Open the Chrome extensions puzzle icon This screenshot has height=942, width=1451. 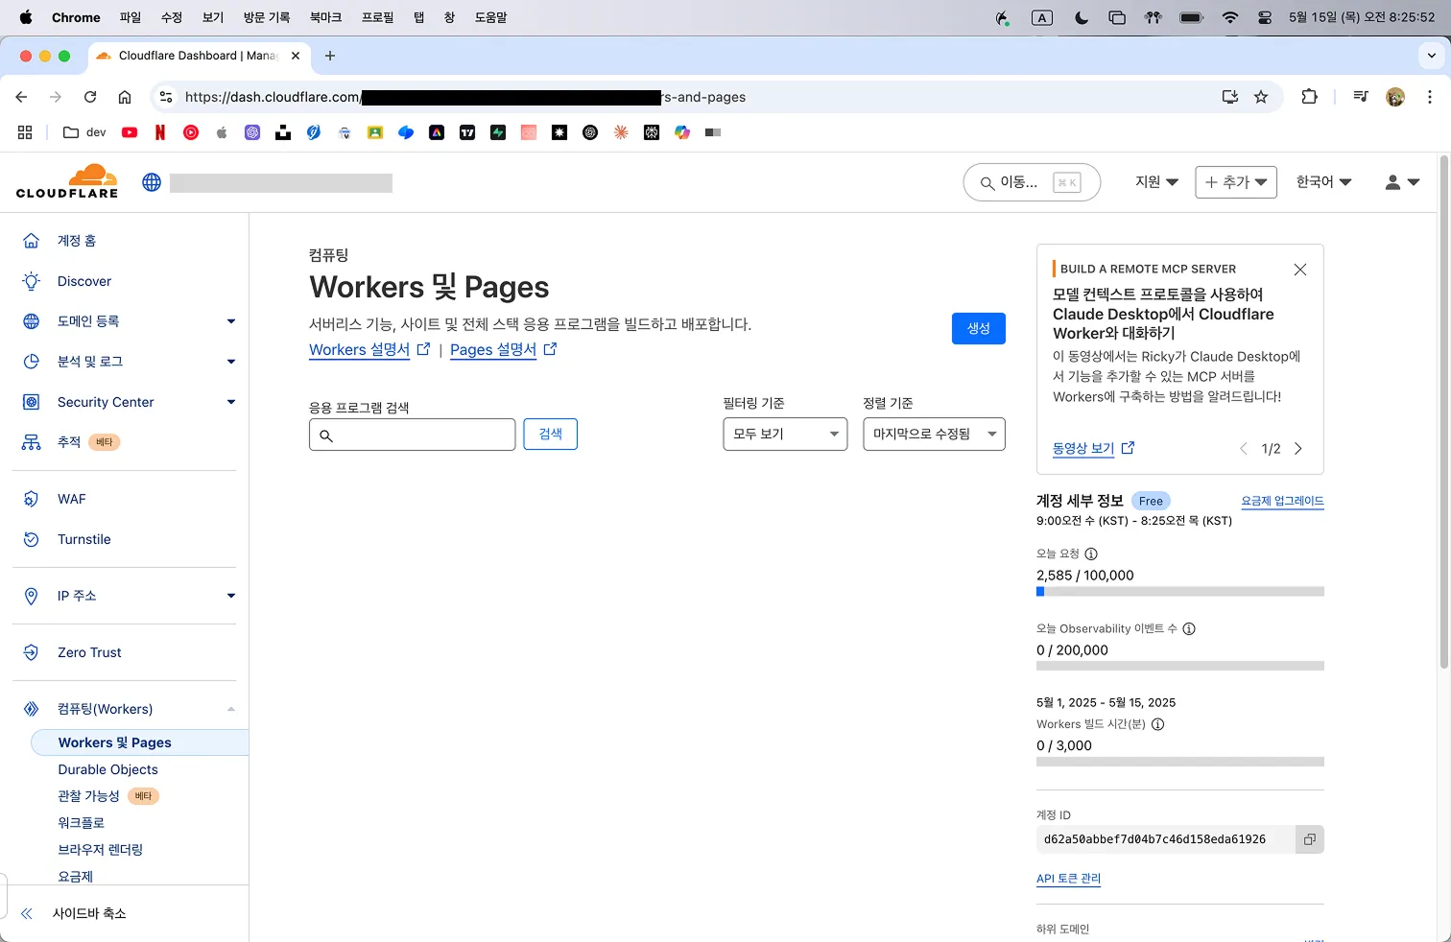[x=1309, y=97]
